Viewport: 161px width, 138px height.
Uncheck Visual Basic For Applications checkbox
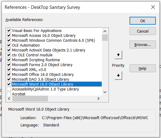click(9, 30)
